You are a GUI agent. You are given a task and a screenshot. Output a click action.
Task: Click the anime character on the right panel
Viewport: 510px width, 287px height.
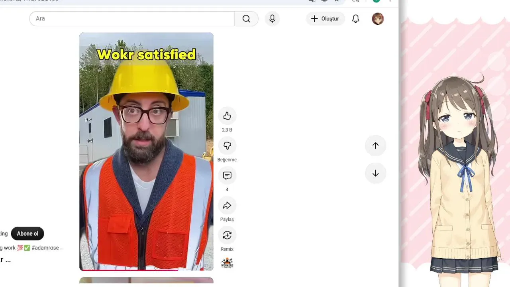coord(459,179)
